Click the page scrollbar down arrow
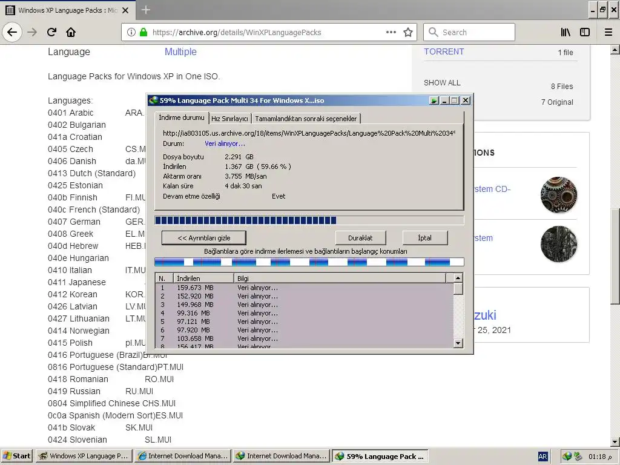Image resolution: width=620 pixels, height=465 pixels. [615, 441]
